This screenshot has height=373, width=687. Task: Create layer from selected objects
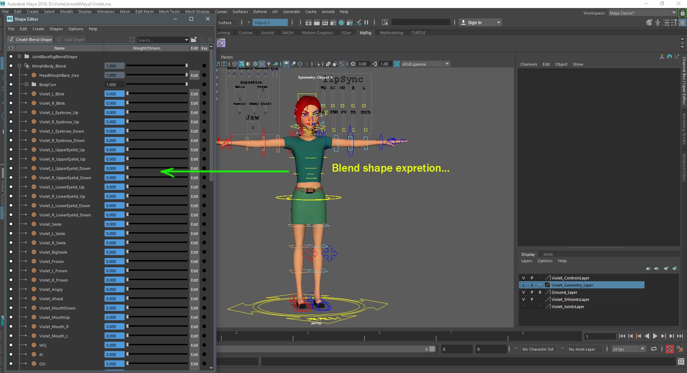pos(674,268)
